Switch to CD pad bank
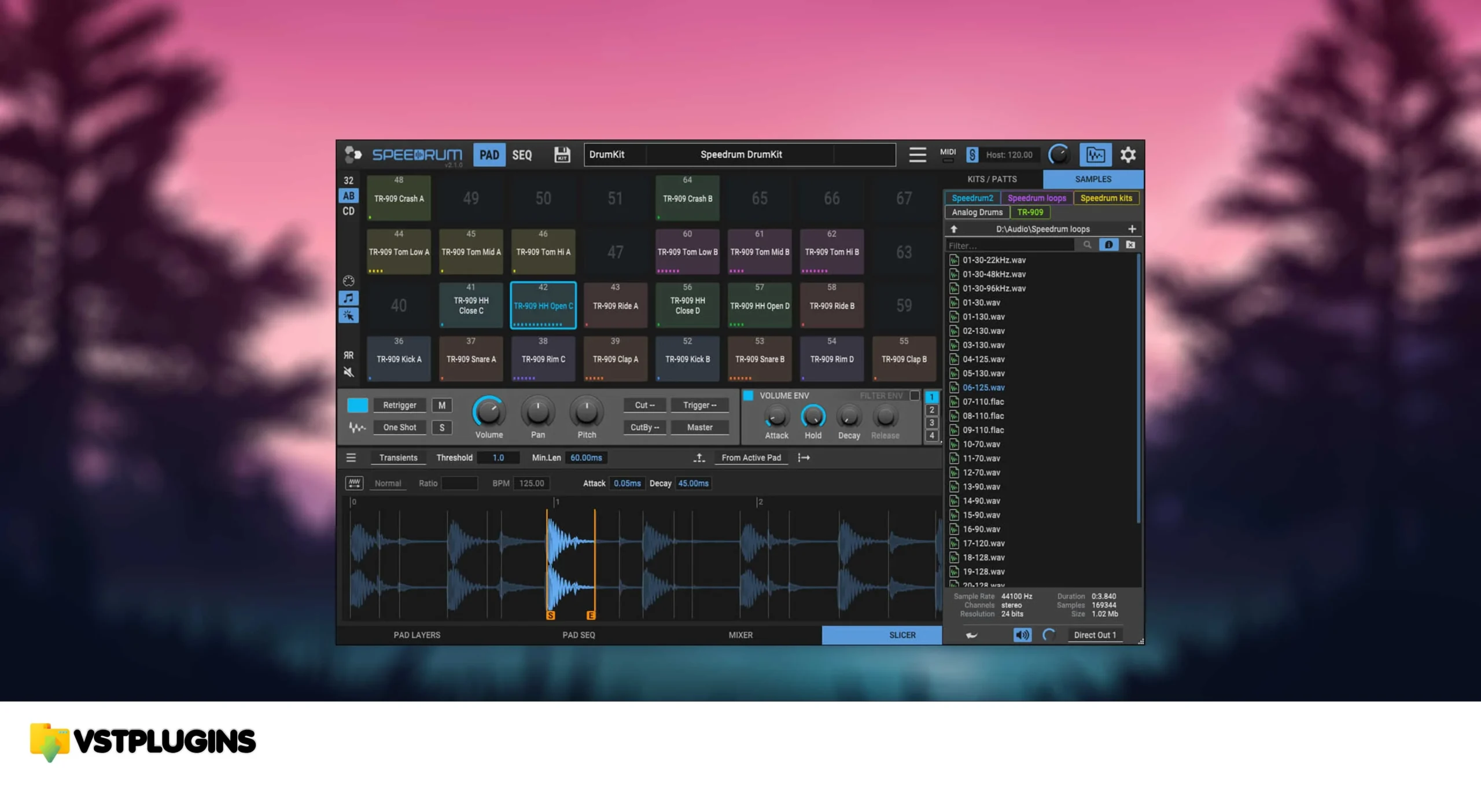Viewport: 1481px width, 785px height. [348, 211]
